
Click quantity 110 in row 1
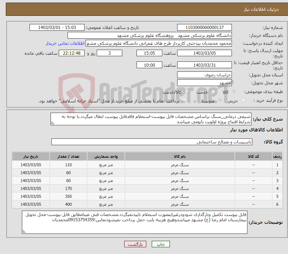68,165
